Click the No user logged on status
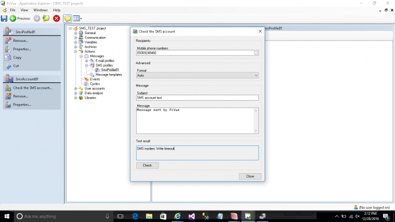Screen dimensions: 395x222 [x=372, y=207]
